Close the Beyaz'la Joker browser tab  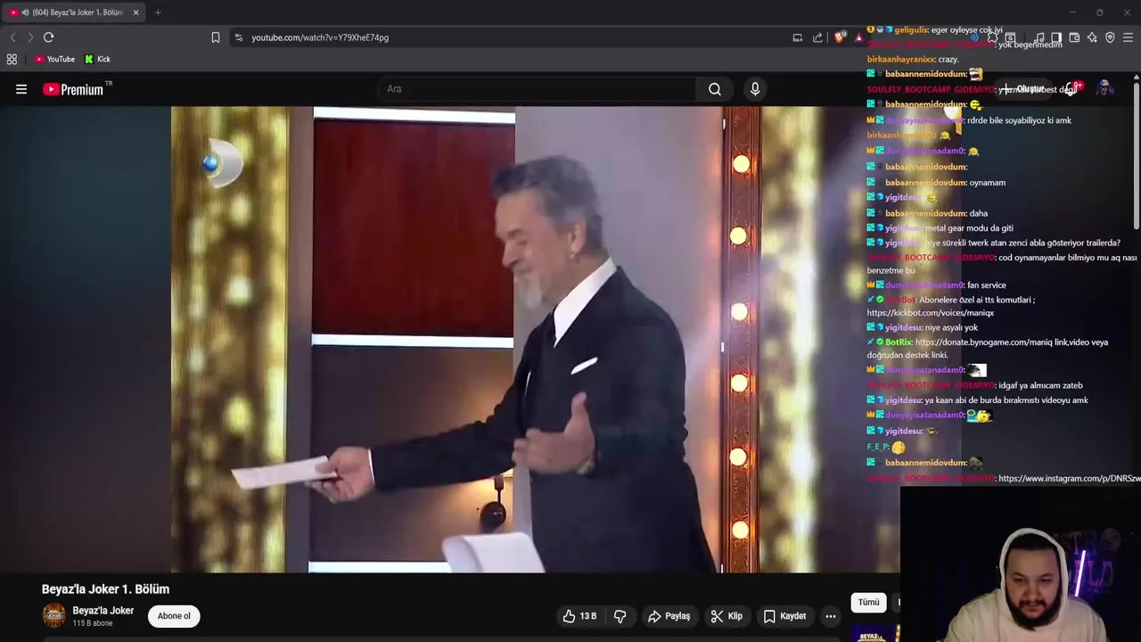135,12
